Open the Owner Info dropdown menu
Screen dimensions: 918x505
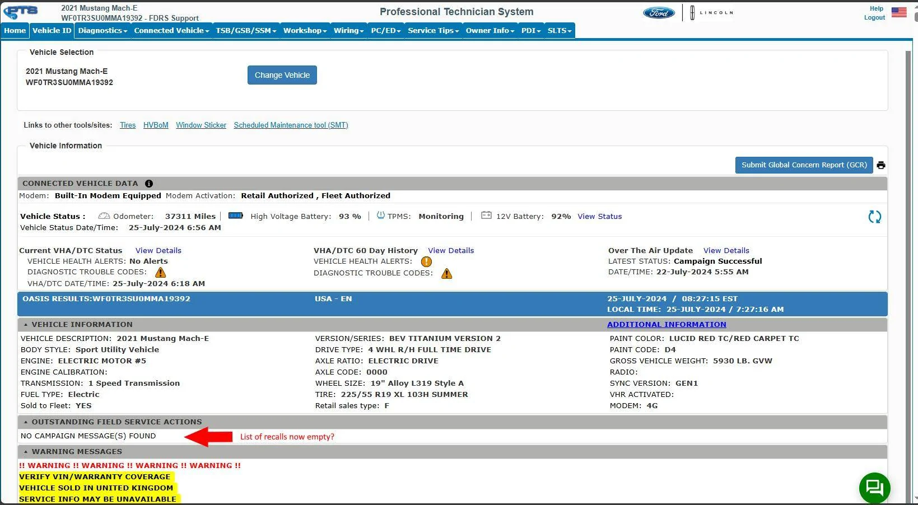490,31
